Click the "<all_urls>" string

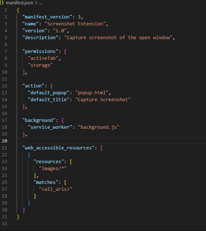[x=56, y=189]
